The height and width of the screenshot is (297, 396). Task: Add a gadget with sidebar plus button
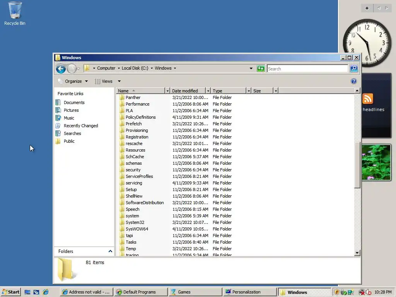point(367,8)
